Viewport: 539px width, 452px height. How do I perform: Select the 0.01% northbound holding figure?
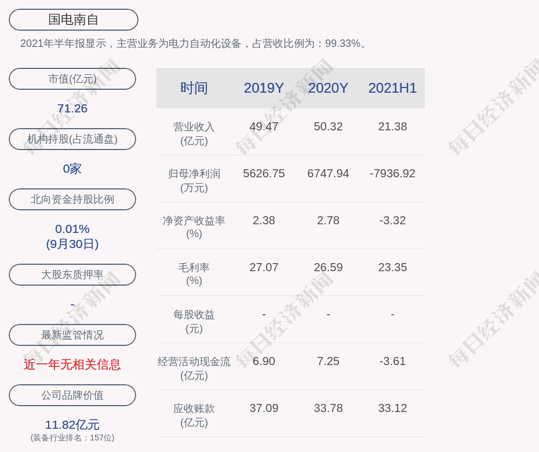pyautogui.click(x=72, y=229)
